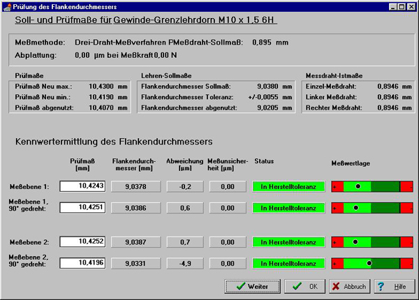
Task: Cancel via the Abbruch button
Action: [350, 286]
